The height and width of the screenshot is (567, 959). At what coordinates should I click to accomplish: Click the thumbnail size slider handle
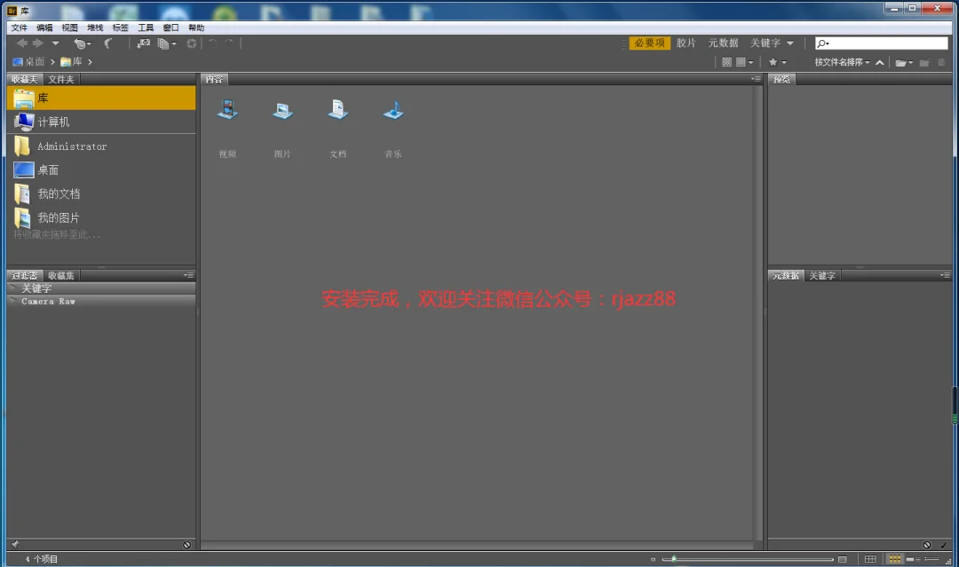pyautogui.click(x=674, y=559)
